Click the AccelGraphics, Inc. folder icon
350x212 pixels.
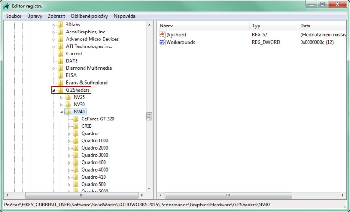tap(61, 32)
